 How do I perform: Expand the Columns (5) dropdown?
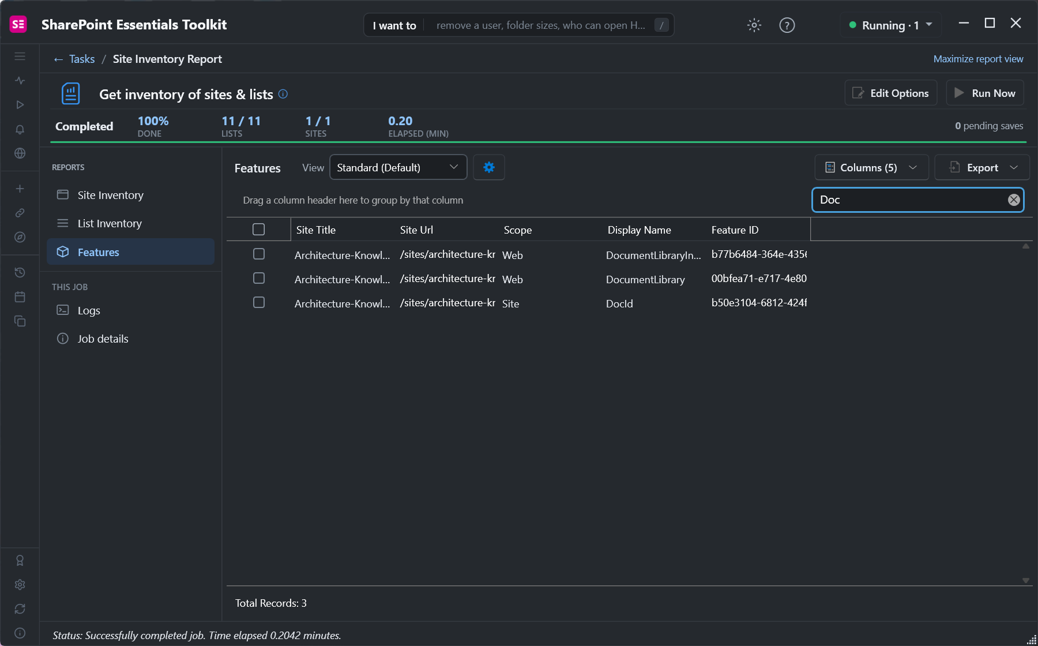(871, 167)
